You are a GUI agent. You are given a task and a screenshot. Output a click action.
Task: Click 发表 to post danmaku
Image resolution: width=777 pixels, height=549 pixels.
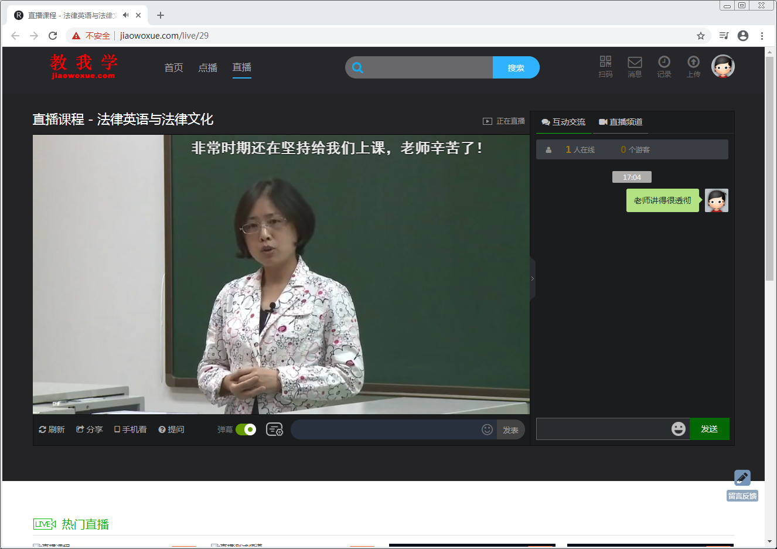(x=510, y=429)
